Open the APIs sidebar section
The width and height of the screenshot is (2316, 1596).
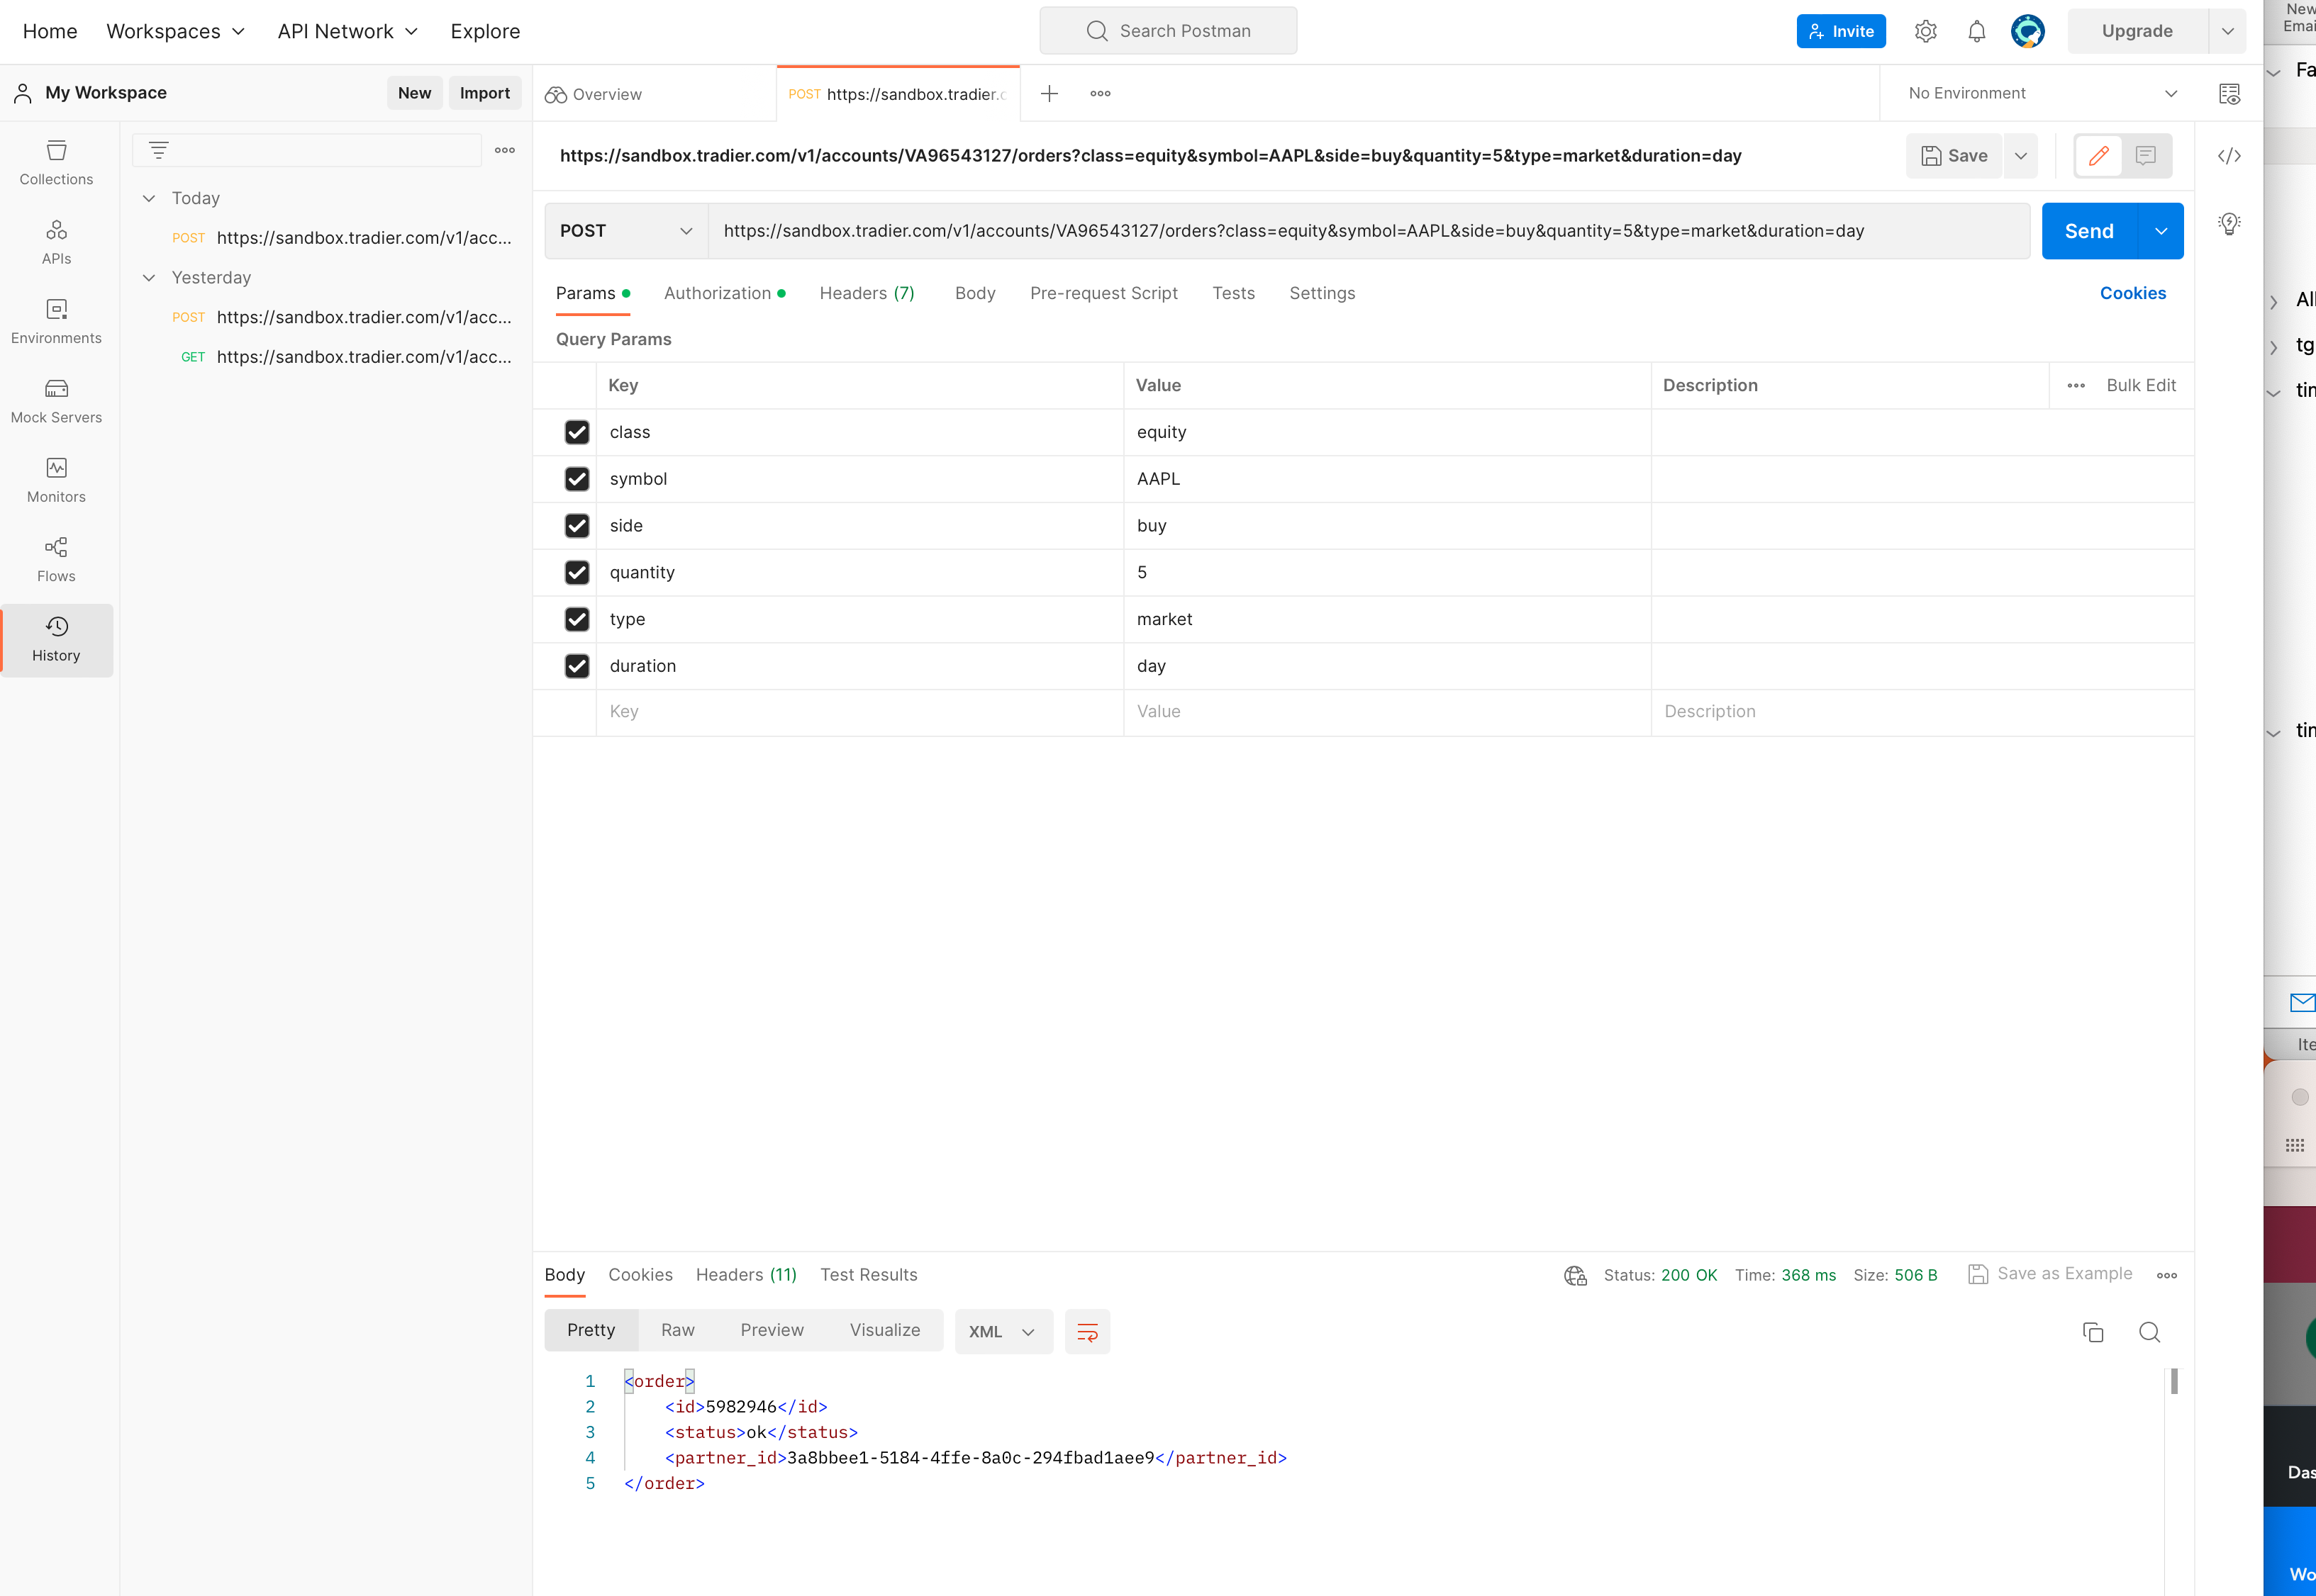(x=56, y=242)
